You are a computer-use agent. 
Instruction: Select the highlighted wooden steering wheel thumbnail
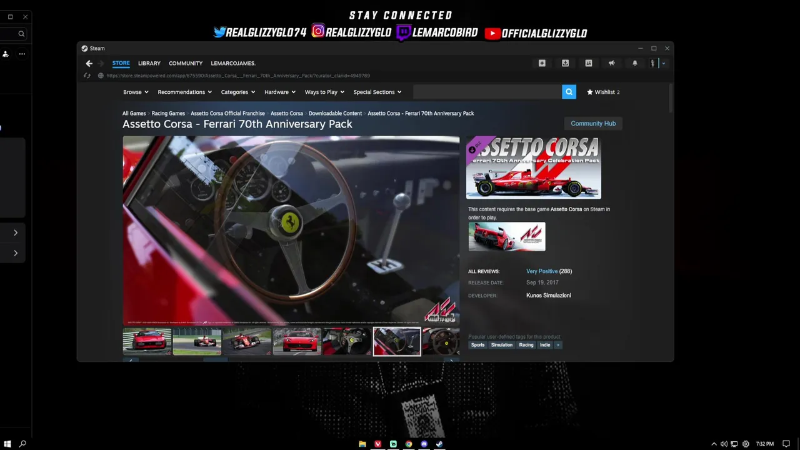point(397,341)
